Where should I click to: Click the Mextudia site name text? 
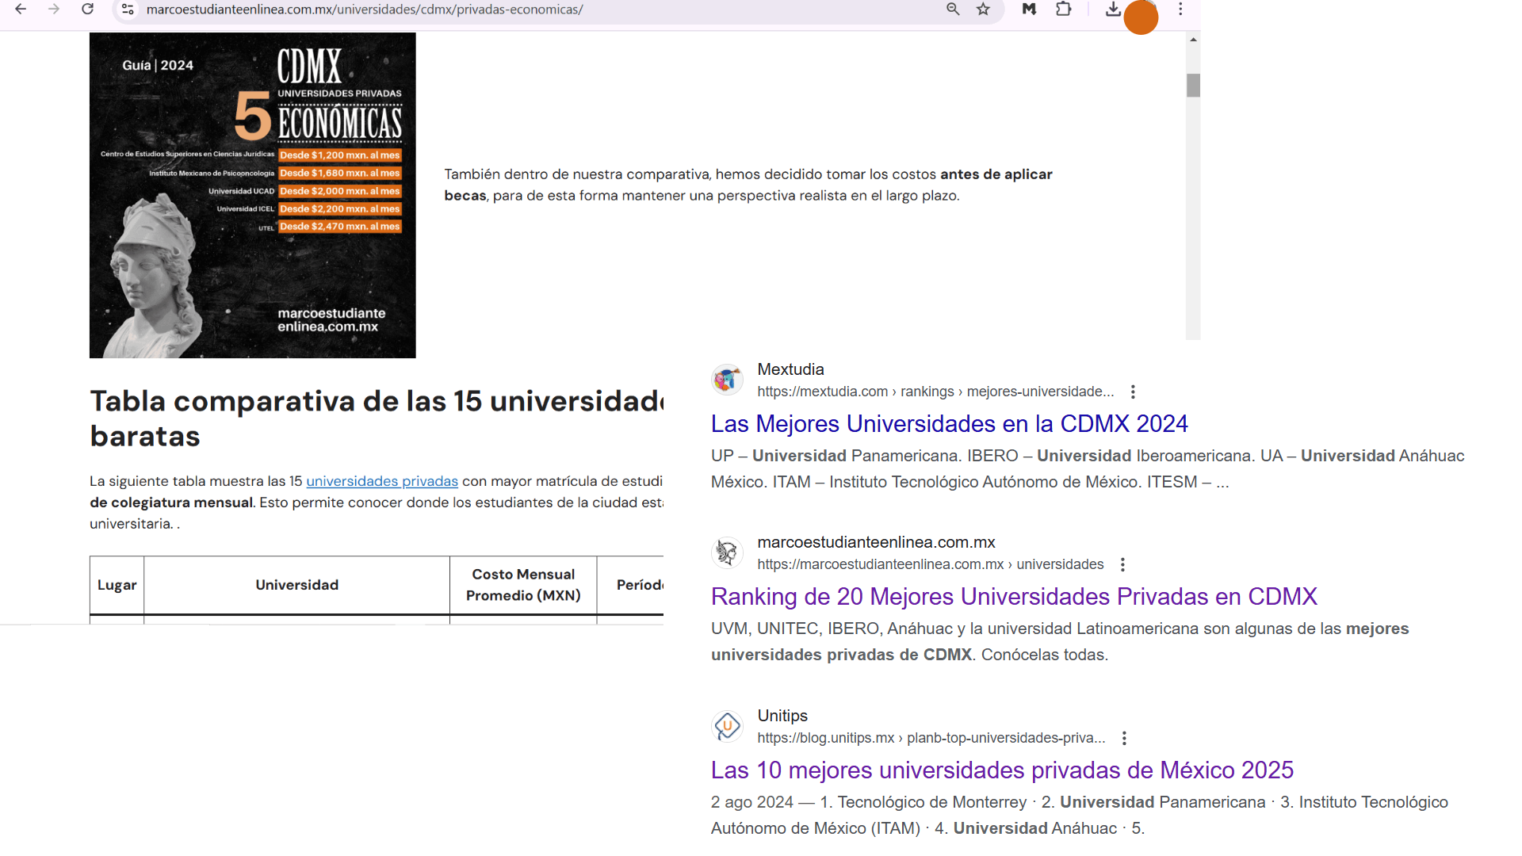pos(790,369)
